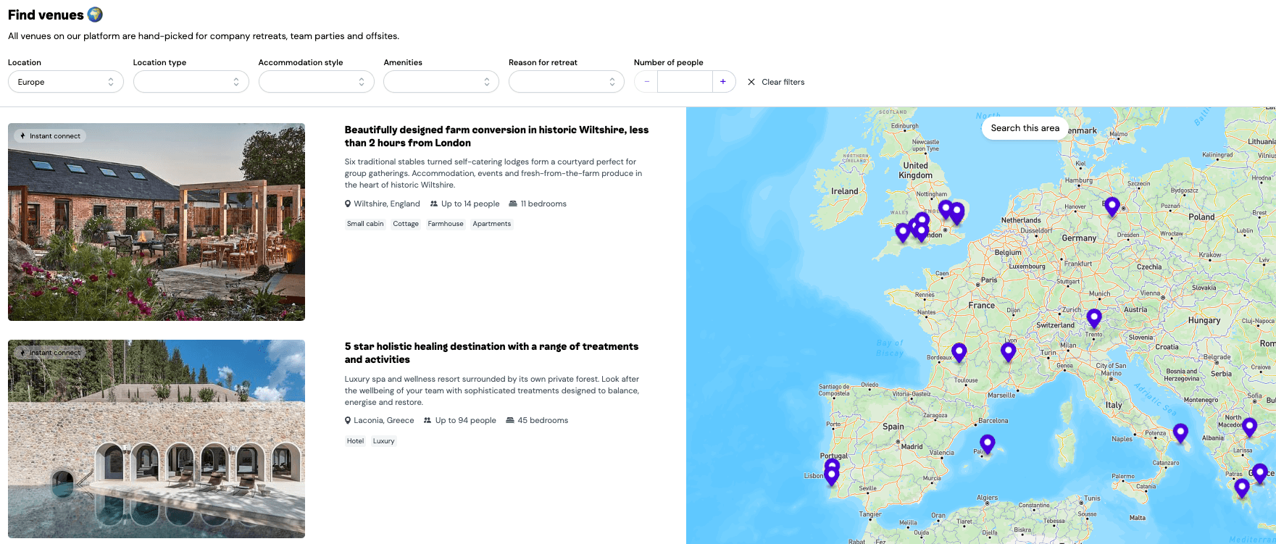Expand the Location type dropdown
Screen dimensions: 1276x544
(x=191, y=82)
